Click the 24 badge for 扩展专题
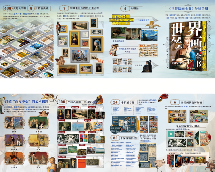The width and height of the screenshot is (215, 172). pyautogui.click(x=115, y=102)
